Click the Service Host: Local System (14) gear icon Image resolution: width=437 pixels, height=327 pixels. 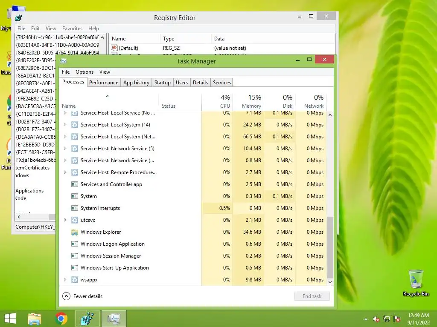point(74,125)
